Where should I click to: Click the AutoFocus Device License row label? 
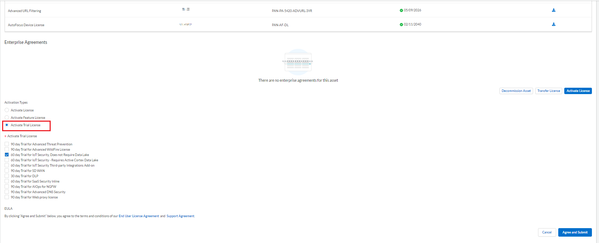[x=26, y=25]
